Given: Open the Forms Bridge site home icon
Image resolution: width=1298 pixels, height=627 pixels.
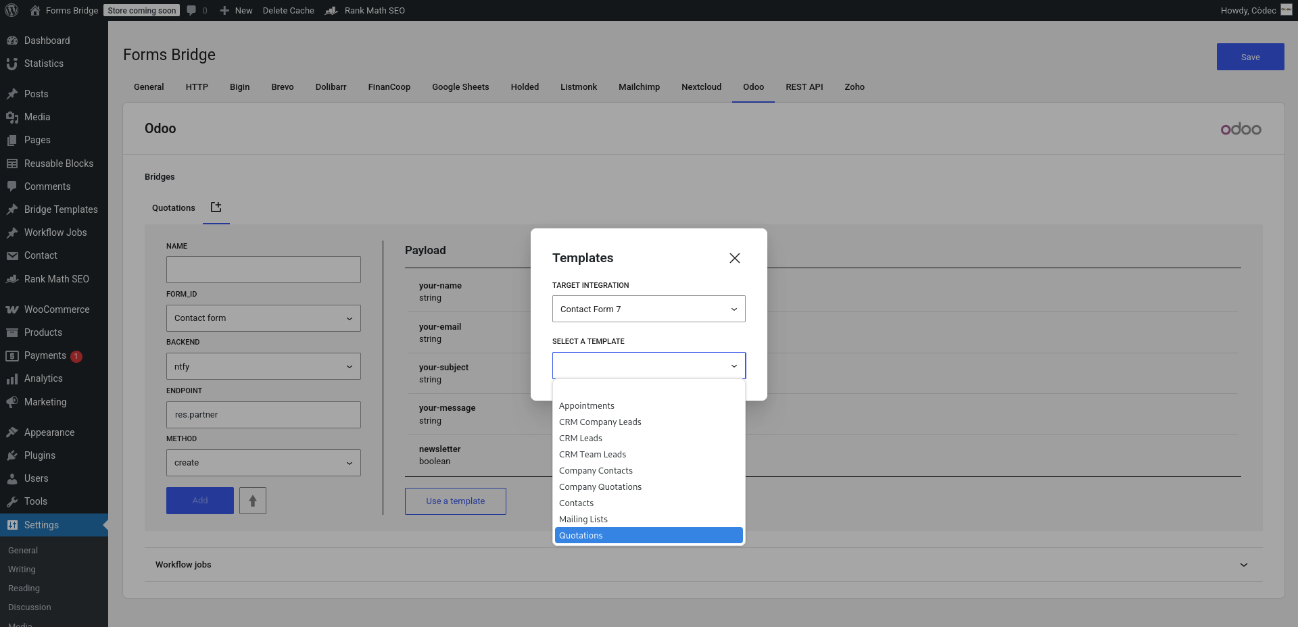Looking at the screenshot, I should 35,10.
